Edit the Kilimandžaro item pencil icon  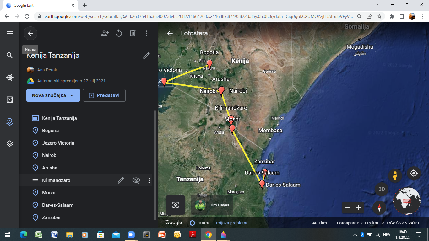point(121,180)
